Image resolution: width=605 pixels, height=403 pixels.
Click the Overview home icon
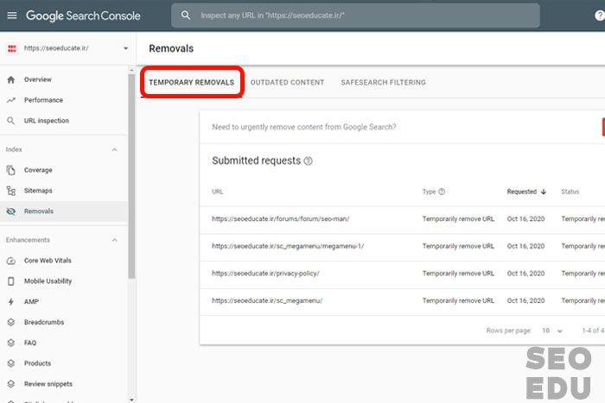pos(11,79)
